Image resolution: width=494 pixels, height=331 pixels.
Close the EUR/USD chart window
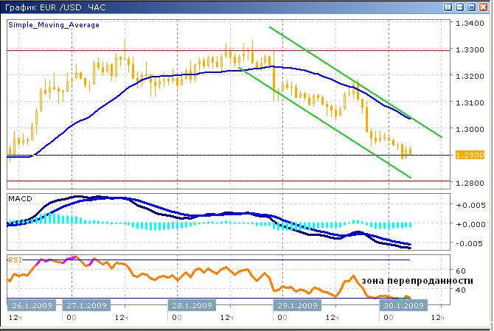(484, 7)
